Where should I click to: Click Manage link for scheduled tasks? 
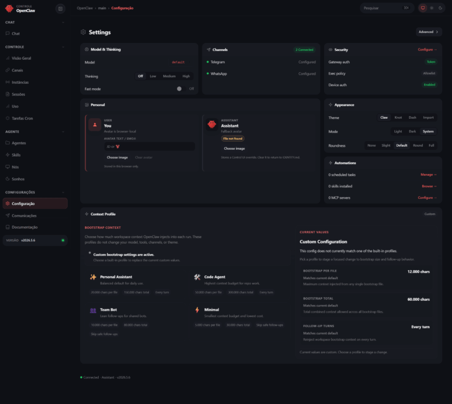click(x=428, y=175)
